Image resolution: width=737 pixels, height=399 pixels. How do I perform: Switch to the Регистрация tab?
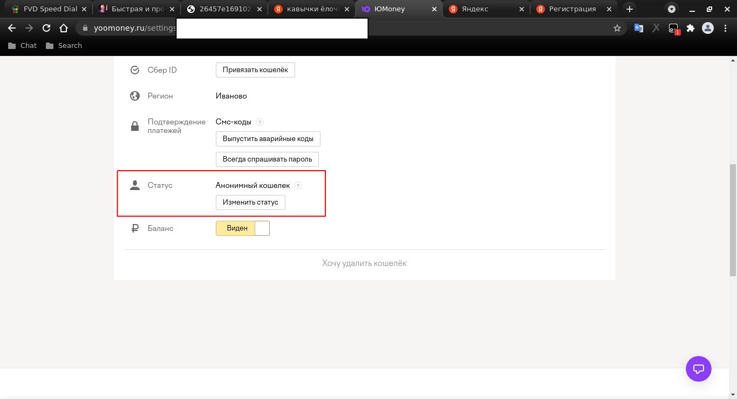point(573,9)
